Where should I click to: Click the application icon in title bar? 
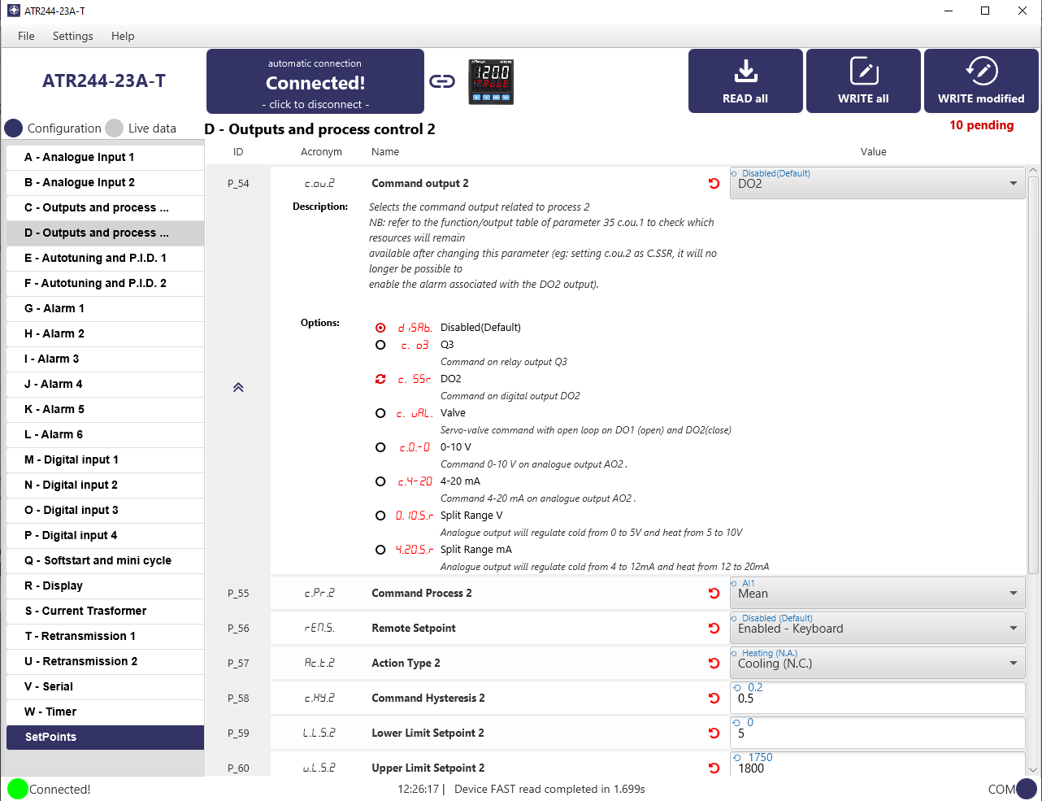[13, 11]
